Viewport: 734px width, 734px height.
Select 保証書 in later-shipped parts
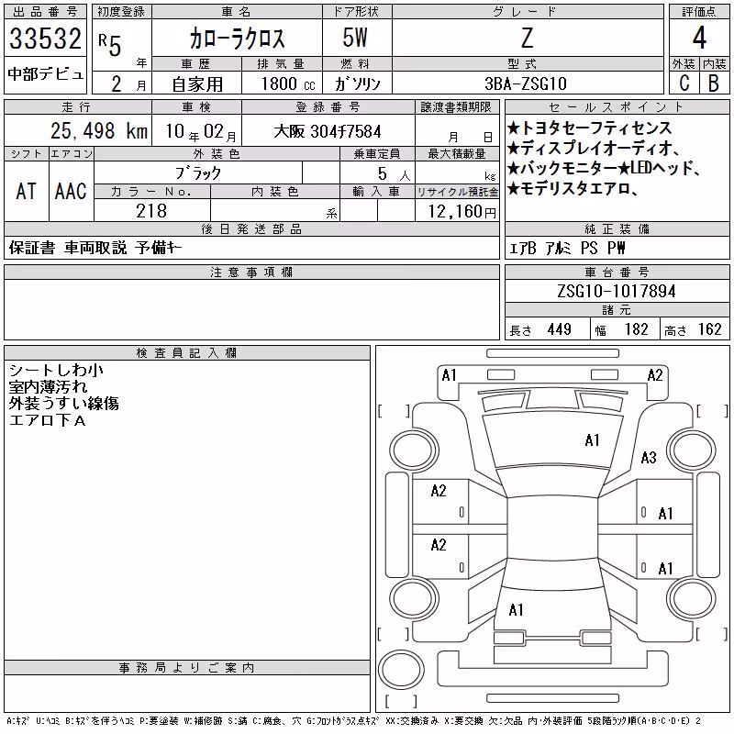[x=32, y=248]
